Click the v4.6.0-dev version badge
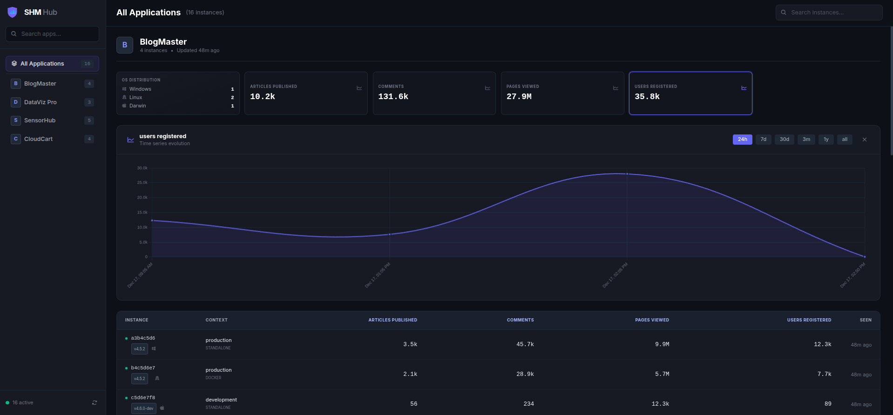Screen dimensions: 893x415 [144, 408]
